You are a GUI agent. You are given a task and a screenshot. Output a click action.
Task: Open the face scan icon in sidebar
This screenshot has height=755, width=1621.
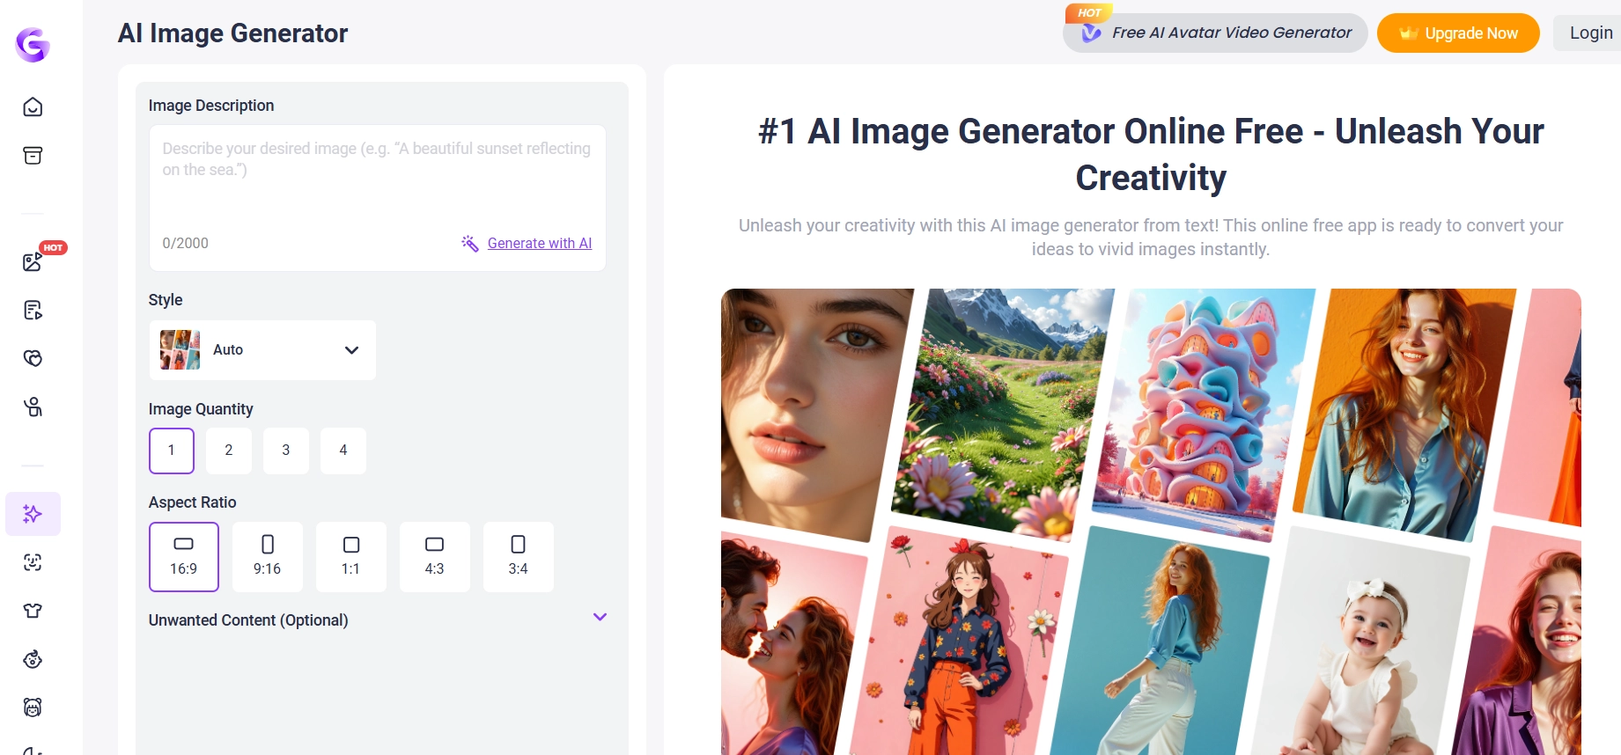(x=33, y=562)
